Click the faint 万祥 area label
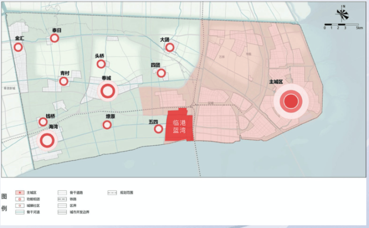Screen dimensions: 369x228 tap(222, 57)
